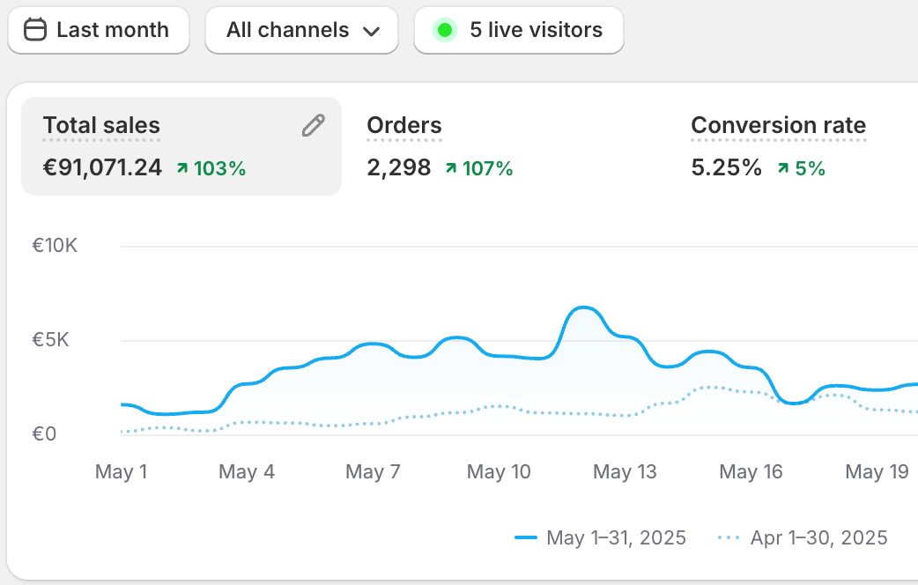The width and height of the screenshot is (918, 585).
Task: Click the pencil edit icon on Total sales
Action: [x=313, y=126]
